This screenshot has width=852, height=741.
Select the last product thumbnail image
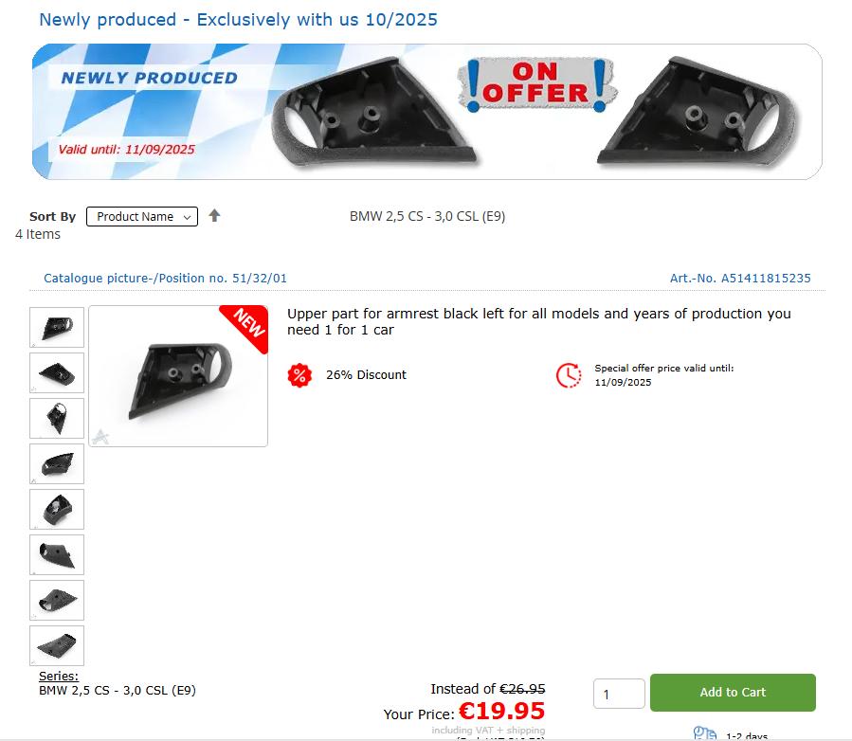[x=57, y=645]
